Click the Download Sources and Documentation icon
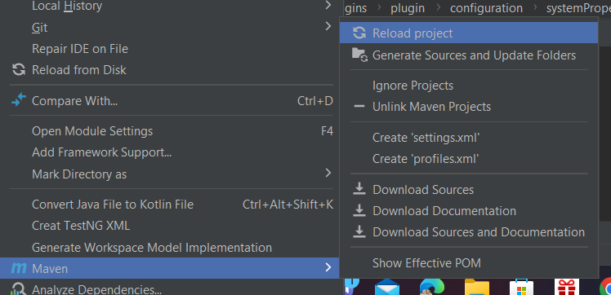The width and height of the screenshot is (611, 295). pos(359,231)
